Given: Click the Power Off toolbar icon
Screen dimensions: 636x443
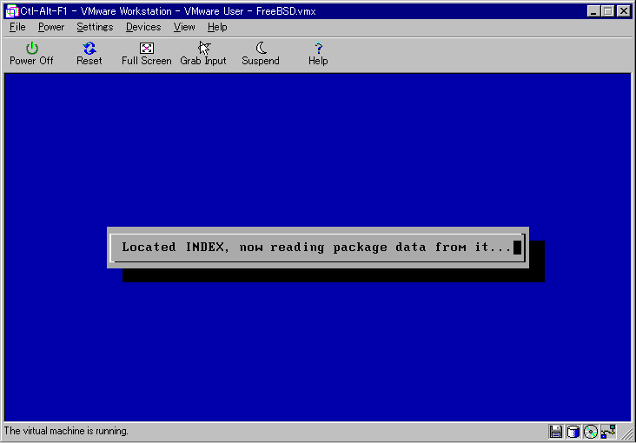Looking at the screenshot, I should pos(31,54).
